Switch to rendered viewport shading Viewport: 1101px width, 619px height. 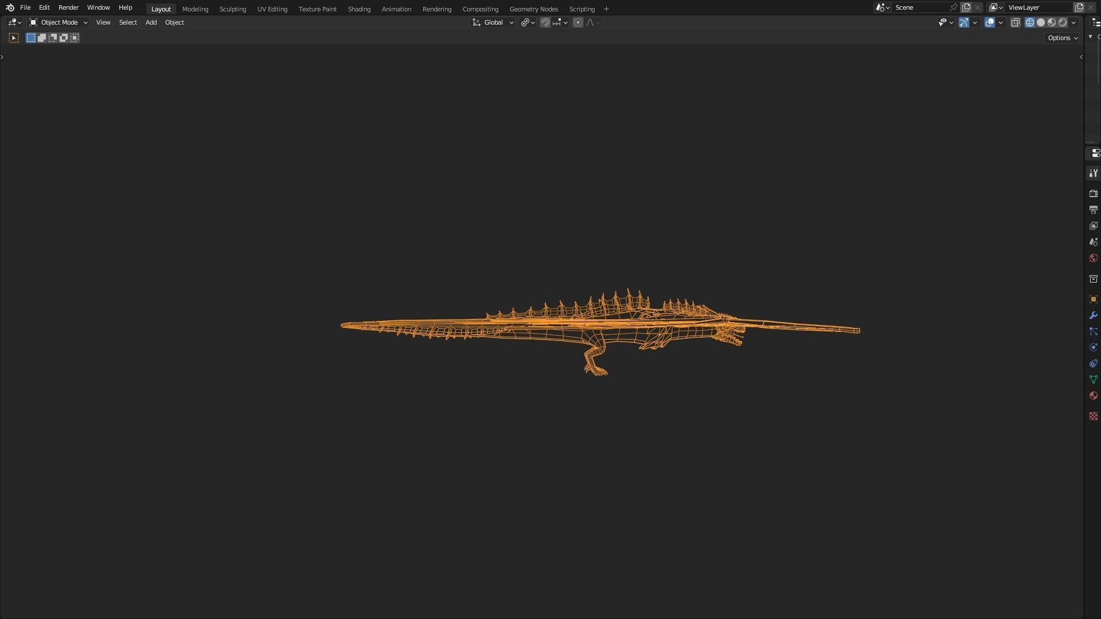click(1063, 22)
